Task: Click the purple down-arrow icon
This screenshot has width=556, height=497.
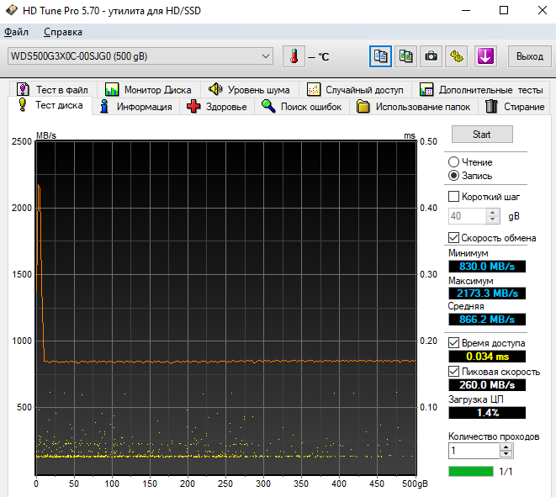Action: pos(485,56)
